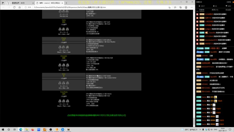The width and height of the screenshot is (234, 132).
Task: Click the Shael rune icon in Peace row
Action: [x=60, y=47]
